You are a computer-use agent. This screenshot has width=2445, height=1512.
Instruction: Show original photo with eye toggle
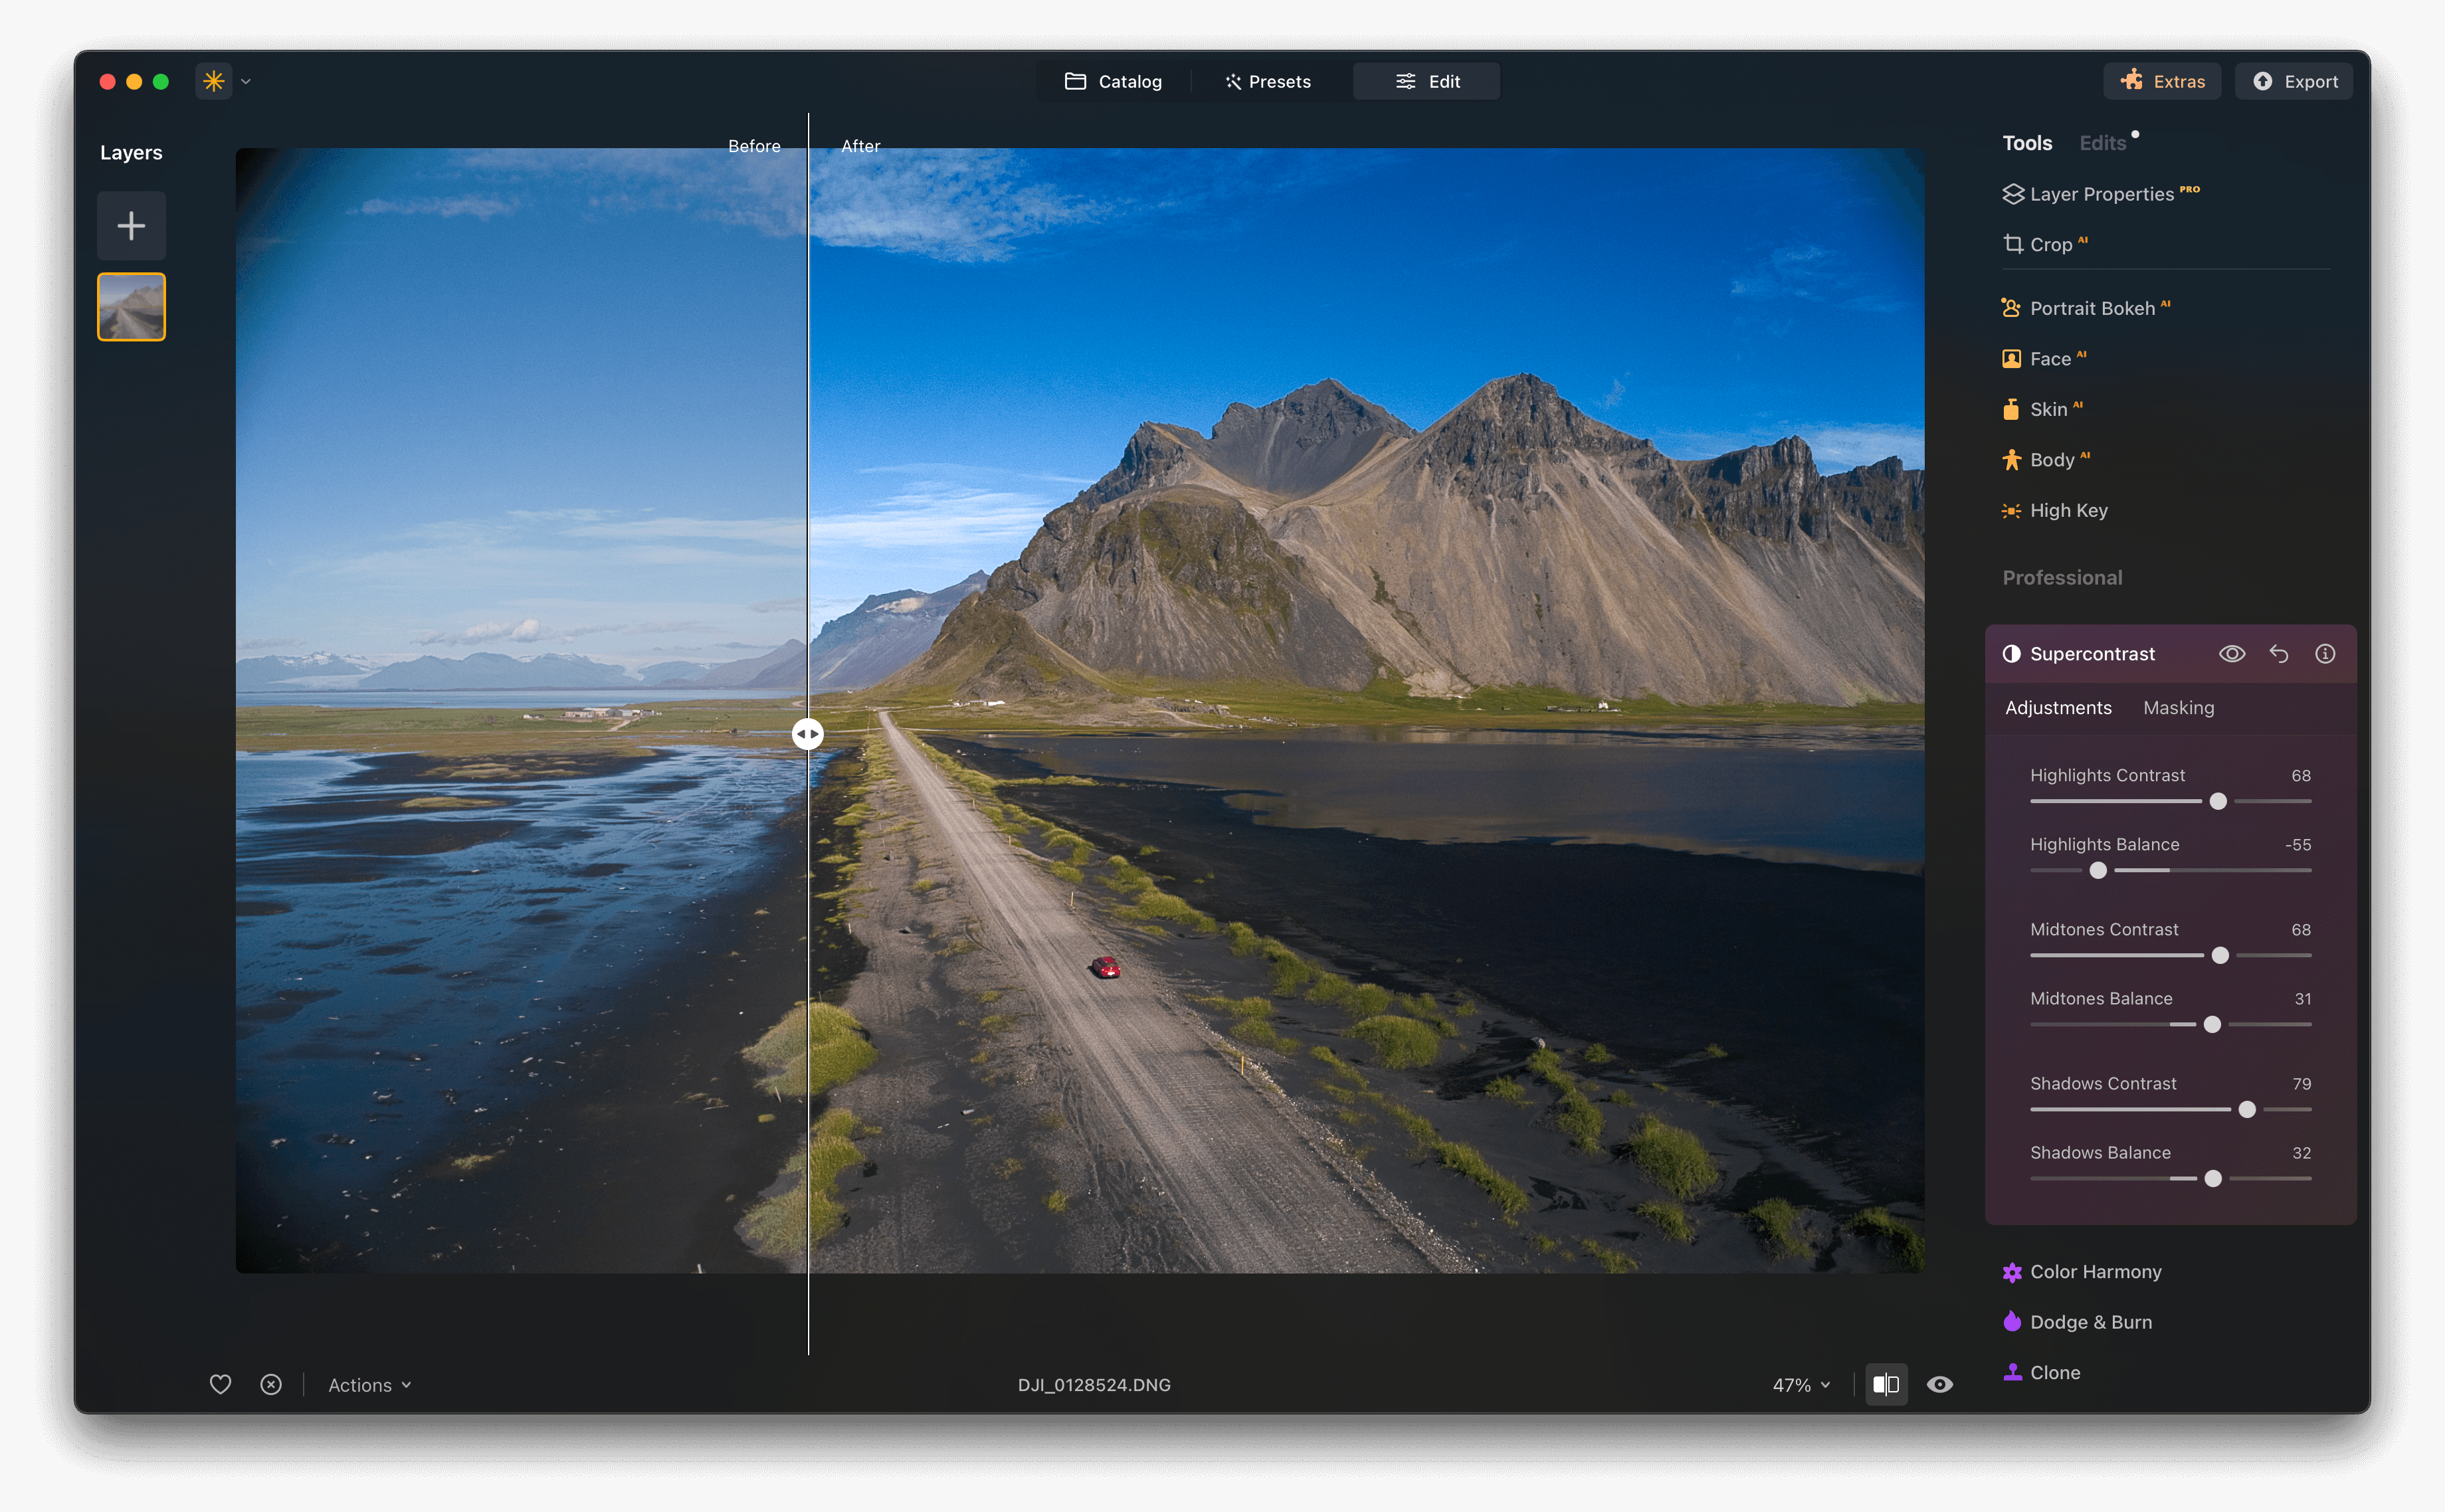1940,1384
